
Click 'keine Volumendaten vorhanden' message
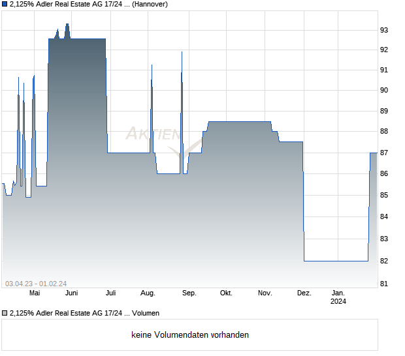point(190,334)
